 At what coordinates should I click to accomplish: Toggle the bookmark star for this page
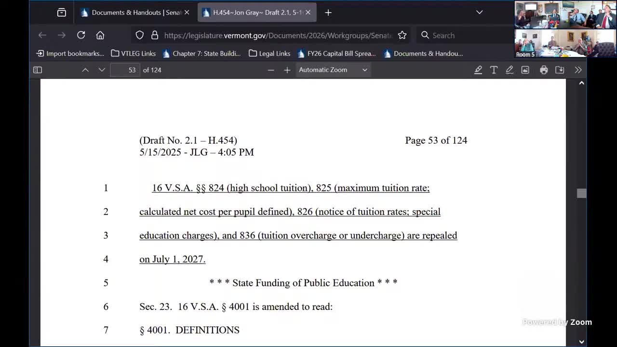(402, 35)
